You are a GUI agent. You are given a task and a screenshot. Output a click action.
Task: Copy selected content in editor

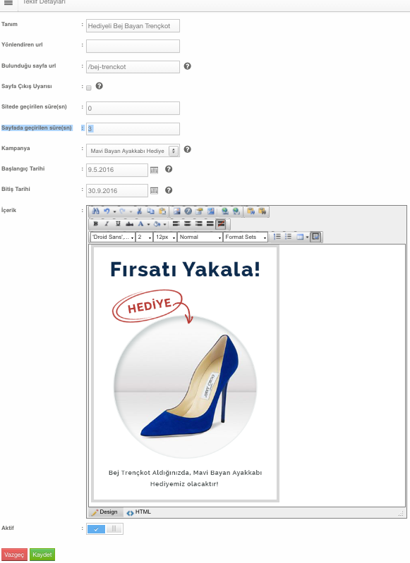pyautogui.click(x=151, y=211)
